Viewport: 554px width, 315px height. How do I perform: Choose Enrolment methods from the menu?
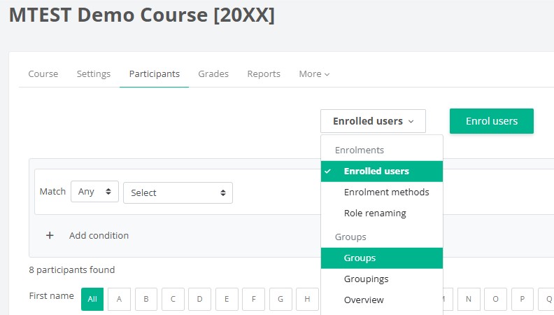(x=386, y=192)
